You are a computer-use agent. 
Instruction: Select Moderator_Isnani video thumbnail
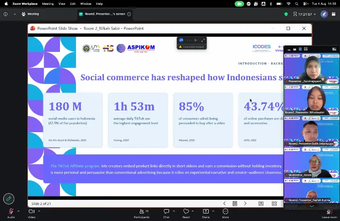312,162
